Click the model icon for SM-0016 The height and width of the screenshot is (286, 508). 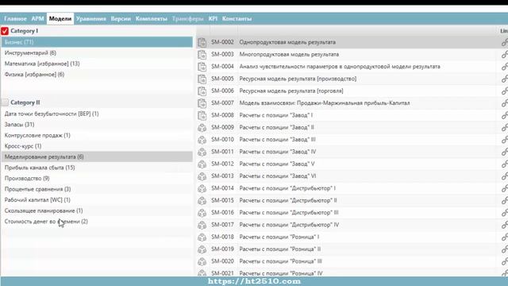click(x=202, y=213)
